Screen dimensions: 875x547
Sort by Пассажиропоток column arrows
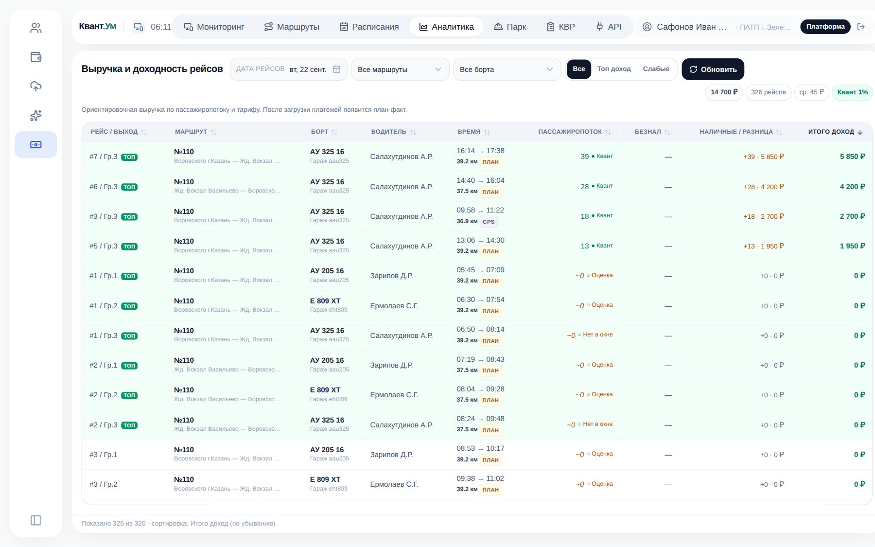click(x=608, y=132)
